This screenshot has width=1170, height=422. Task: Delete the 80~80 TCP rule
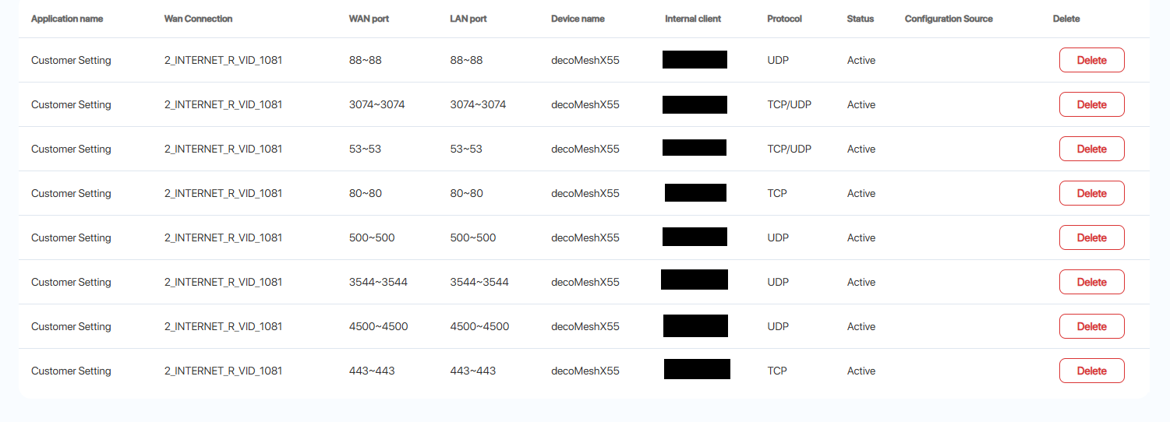(x=1091, y=193)
